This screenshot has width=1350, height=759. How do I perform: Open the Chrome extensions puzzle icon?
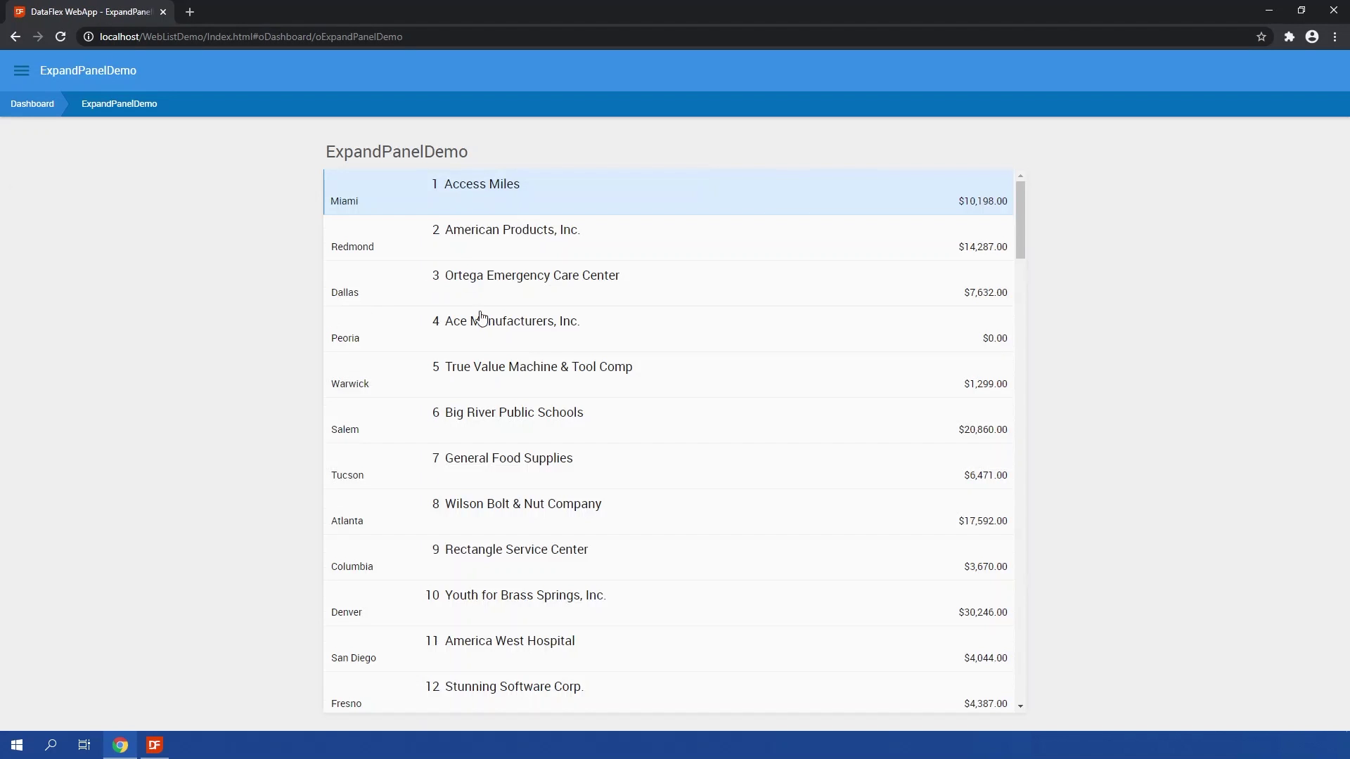point(1289,37)
